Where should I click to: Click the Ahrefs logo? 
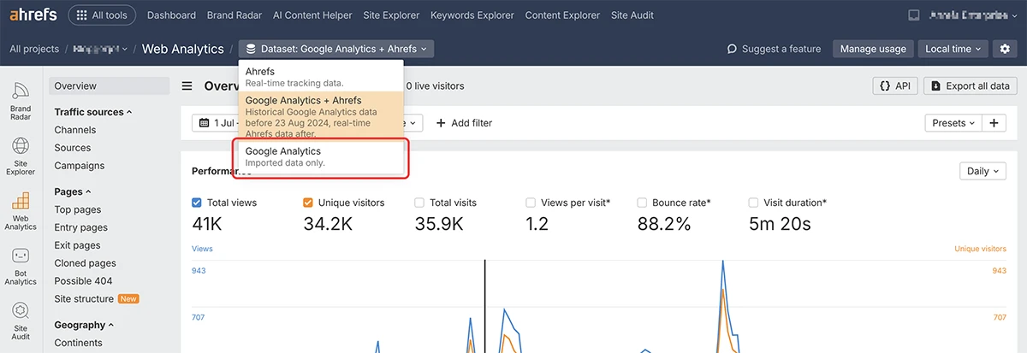tap(33, 15)
